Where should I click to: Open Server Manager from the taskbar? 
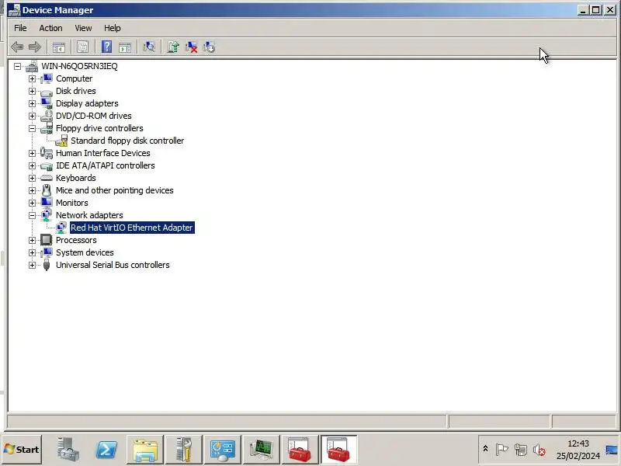(68, 450)
